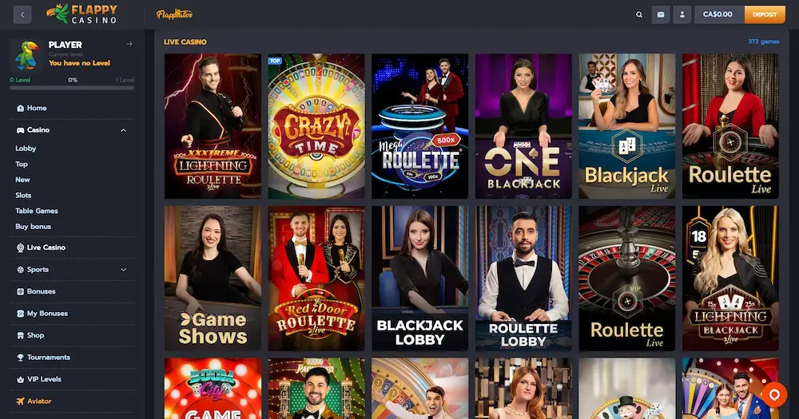This screenshot has width=799, height=419.
Task: Open the Slots category
Action: pos(23,195)
